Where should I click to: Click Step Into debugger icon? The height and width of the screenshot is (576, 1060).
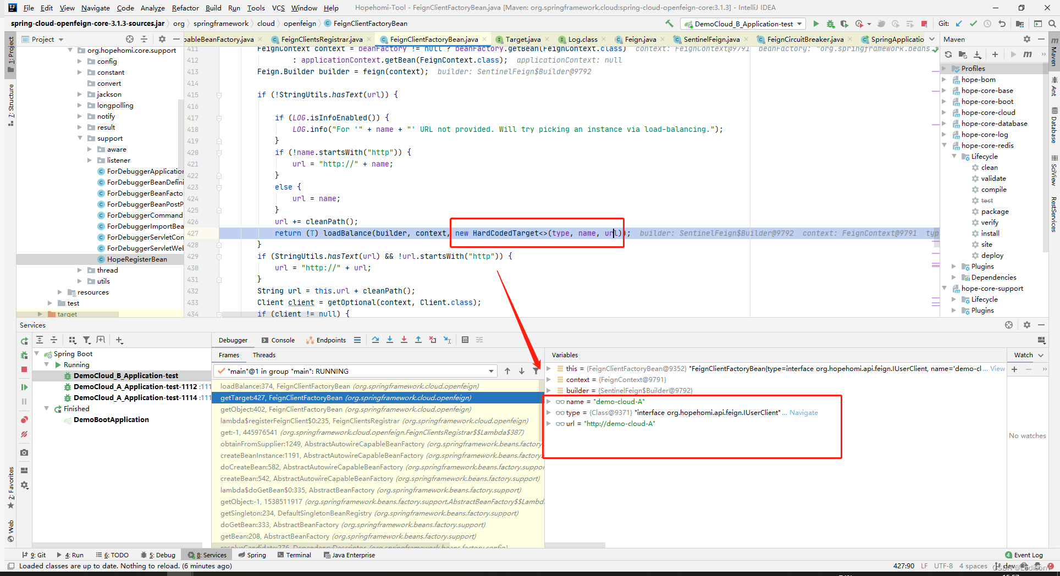(x=390, y=340)
